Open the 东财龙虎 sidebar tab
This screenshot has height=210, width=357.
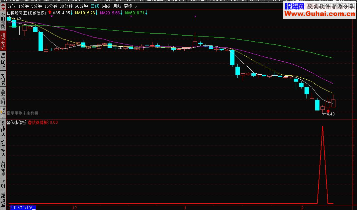(3, 168)
